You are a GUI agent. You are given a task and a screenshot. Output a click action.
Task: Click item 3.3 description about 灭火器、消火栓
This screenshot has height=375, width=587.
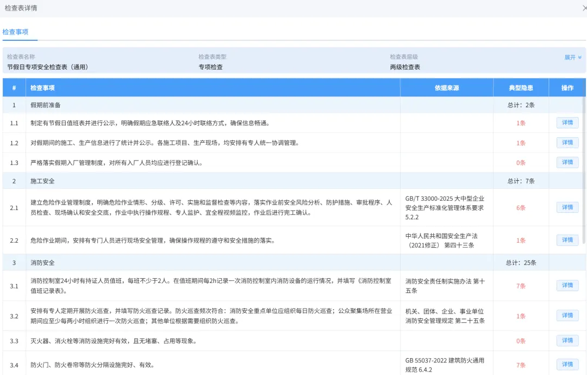point(114,341)
